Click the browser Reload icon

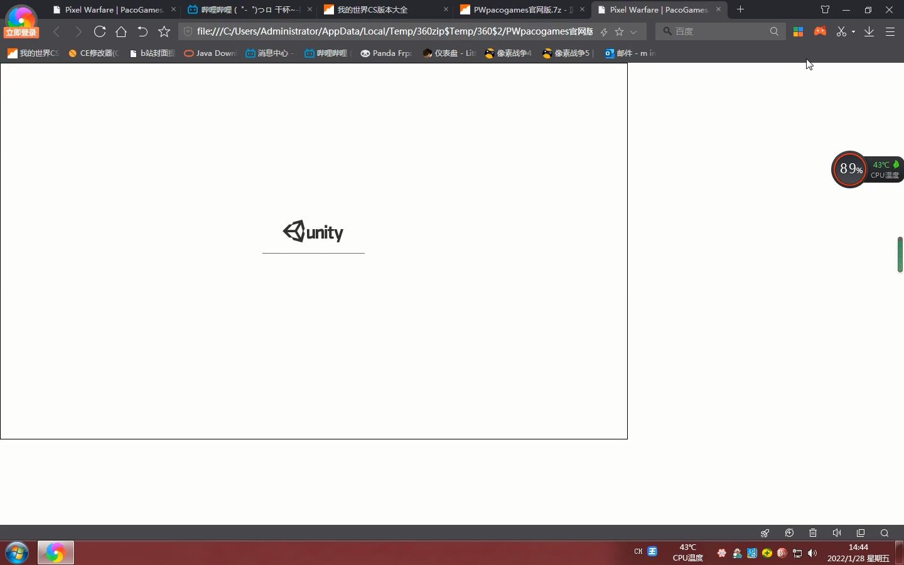click(100, 31)
